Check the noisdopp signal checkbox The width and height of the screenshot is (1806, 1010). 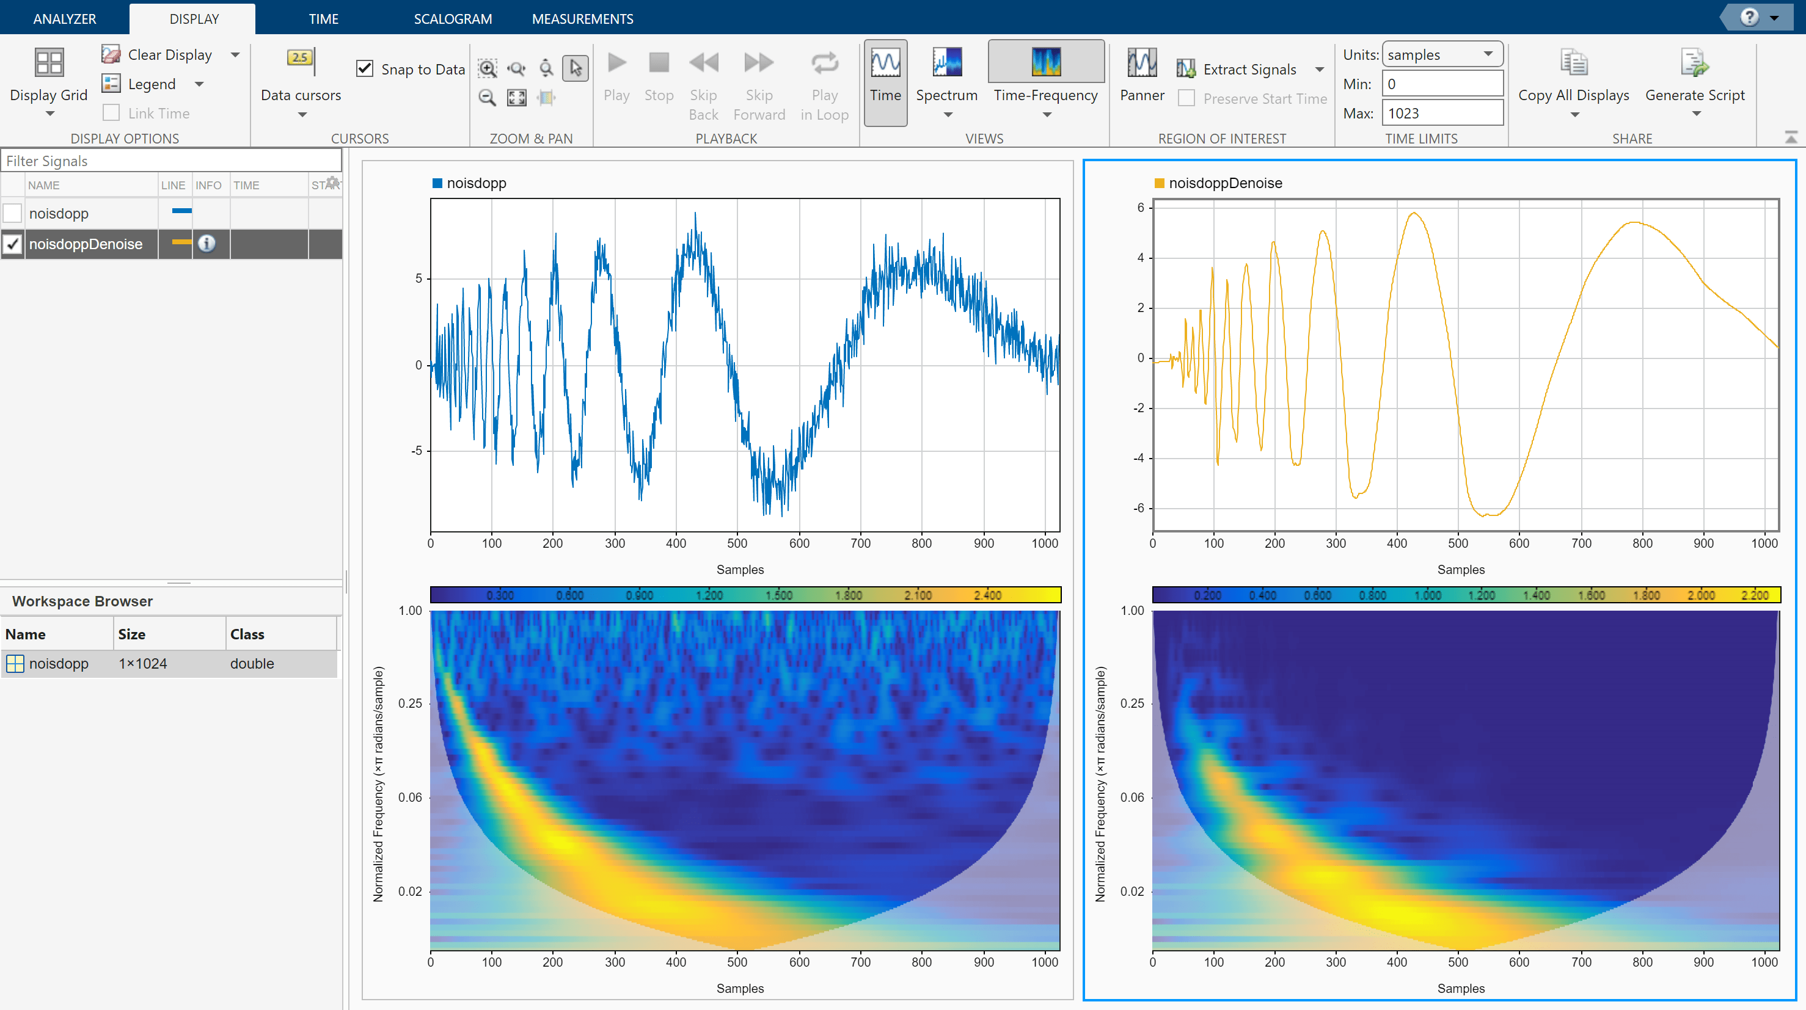[13, 213]
